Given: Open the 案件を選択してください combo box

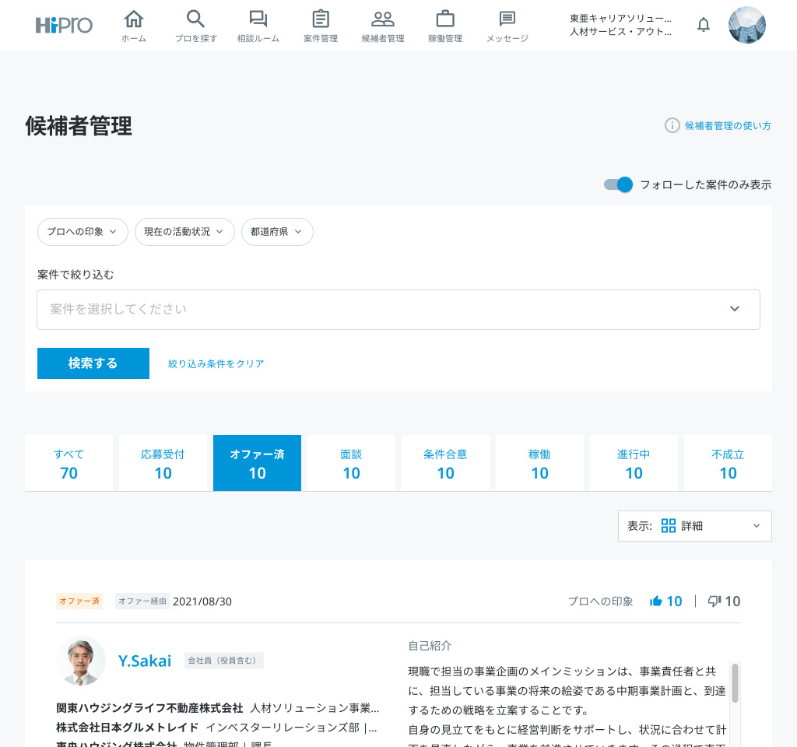Looking at the screenshot, I should pos(398,309).
